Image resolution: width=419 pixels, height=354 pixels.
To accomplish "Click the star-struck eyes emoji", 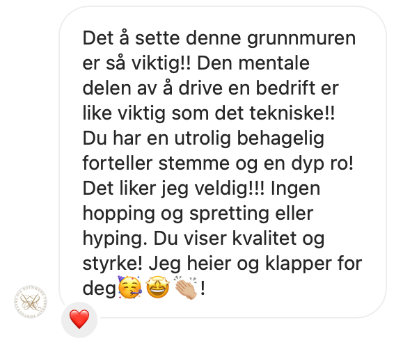I will click(x=158, y=287).
